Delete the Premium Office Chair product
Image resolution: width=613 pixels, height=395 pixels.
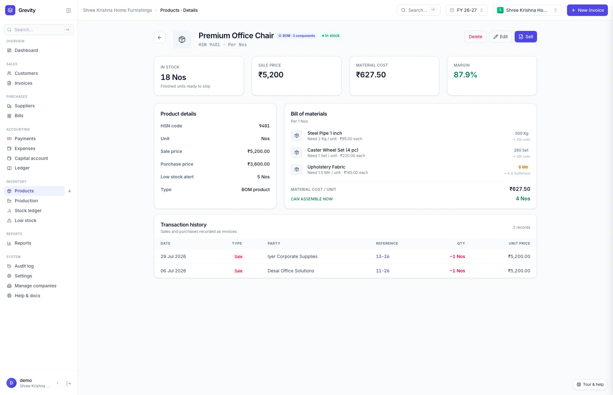coord(475,37)
